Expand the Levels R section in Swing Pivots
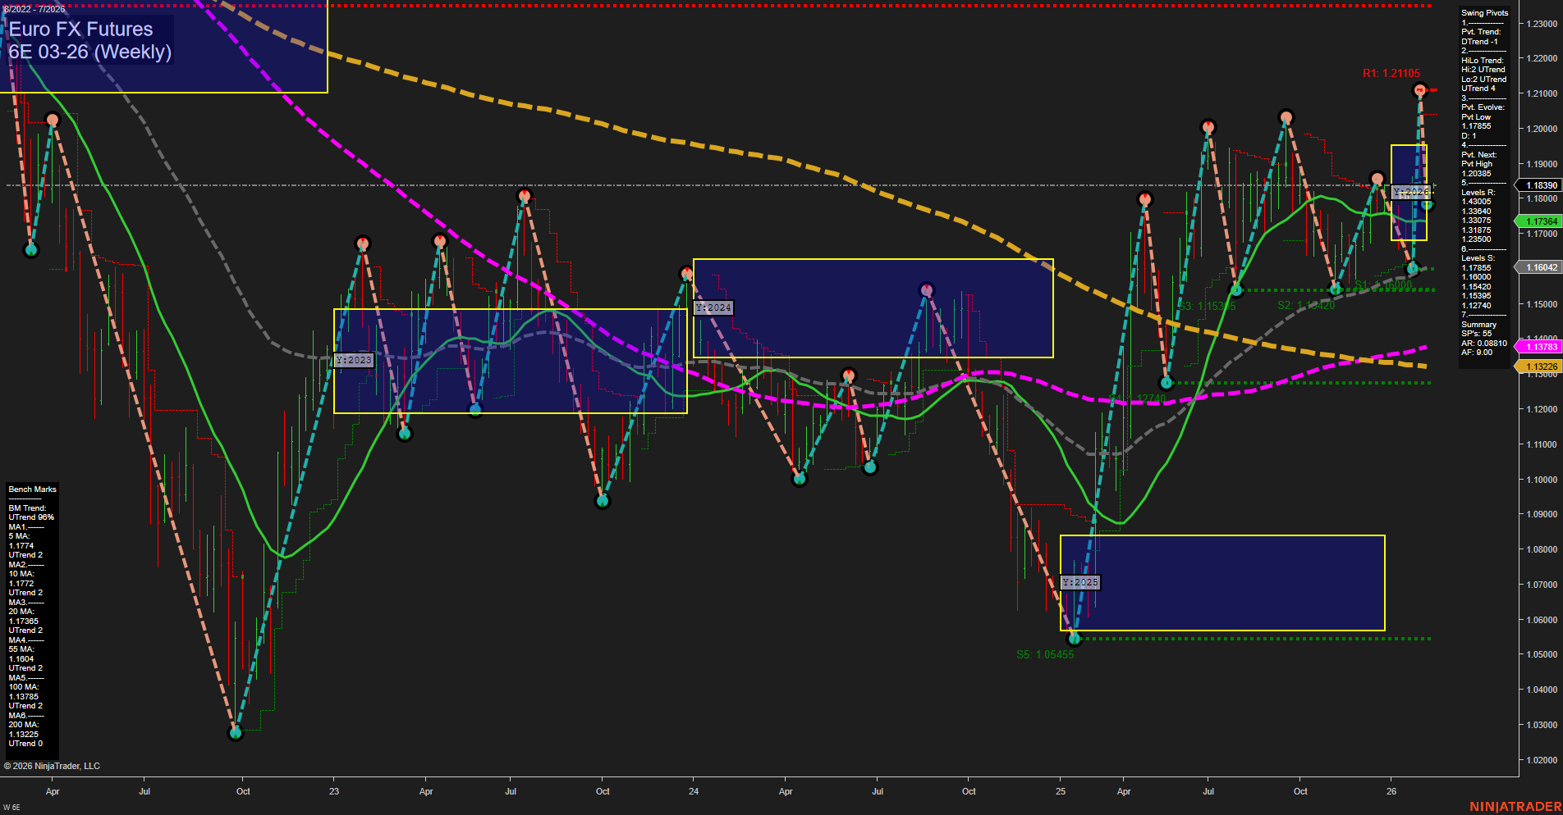The height and width of the screenshot is (815, 1563). tap(1477, 191)
